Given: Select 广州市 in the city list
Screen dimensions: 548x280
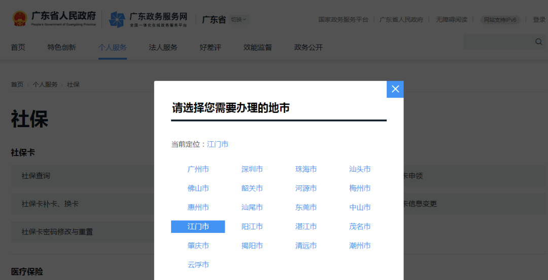Looking at the screenshot, I should point(198,169).
